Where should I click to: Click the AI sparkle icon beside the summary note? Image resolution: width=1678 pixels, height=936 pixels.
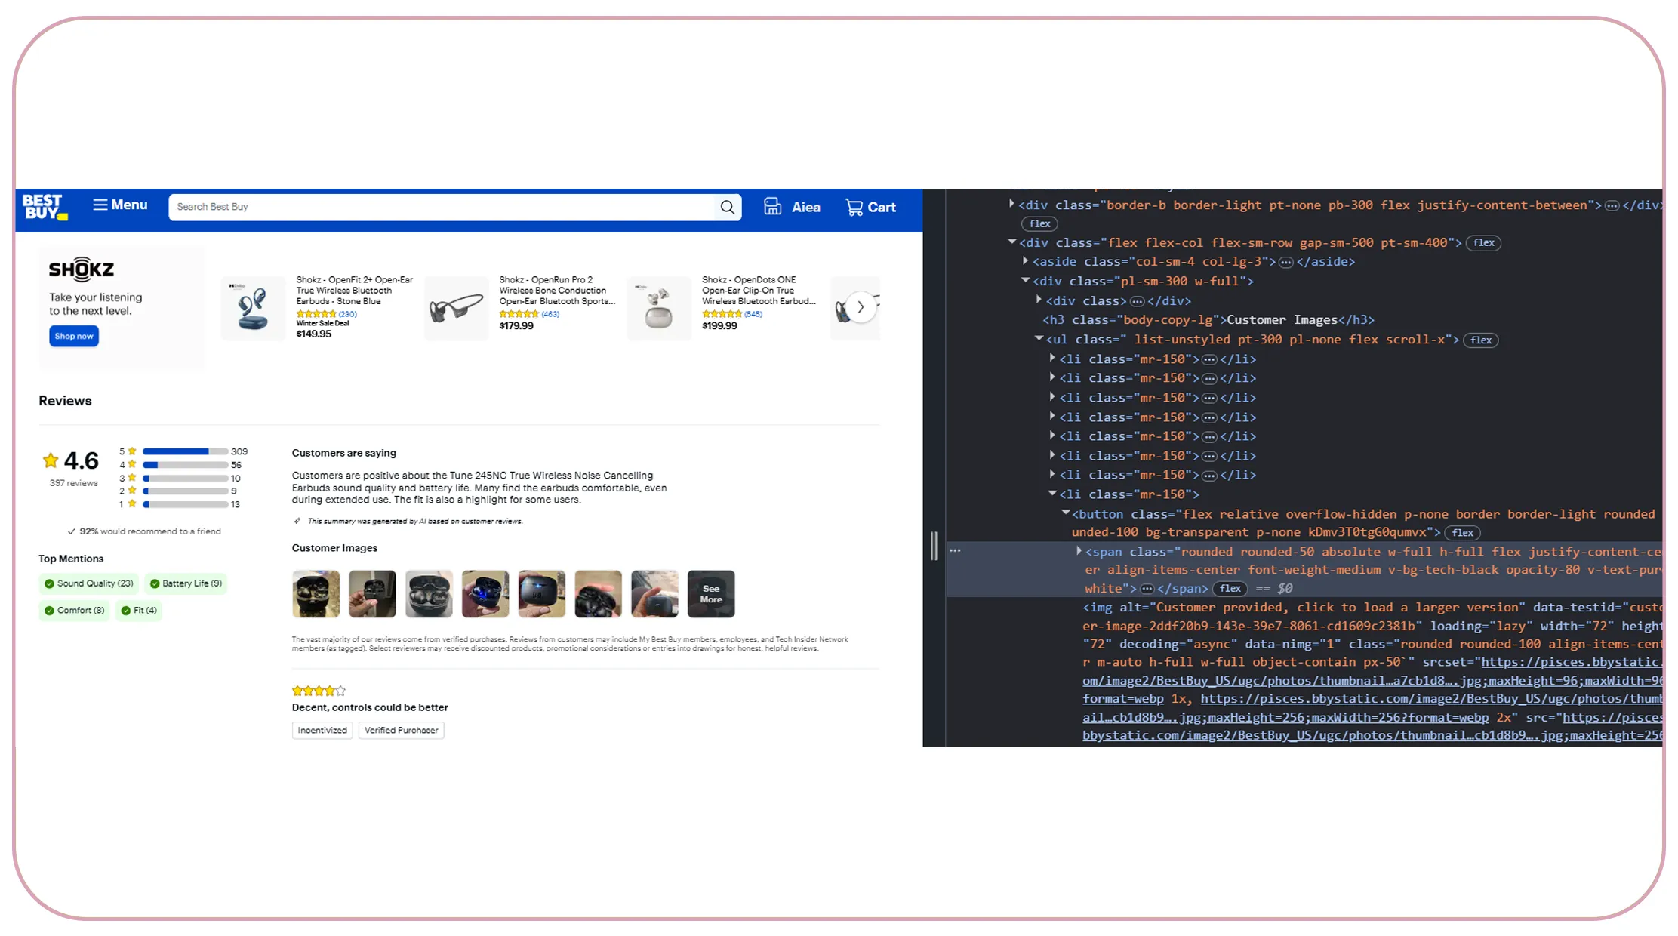click(297, 521)
